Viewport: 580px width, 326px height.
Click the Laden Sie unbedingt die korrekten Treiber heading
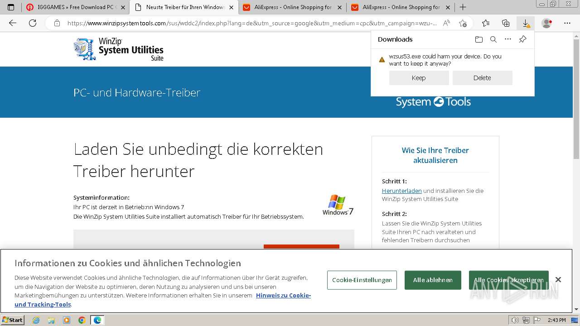pyautogui.click(x=198, y=160)
